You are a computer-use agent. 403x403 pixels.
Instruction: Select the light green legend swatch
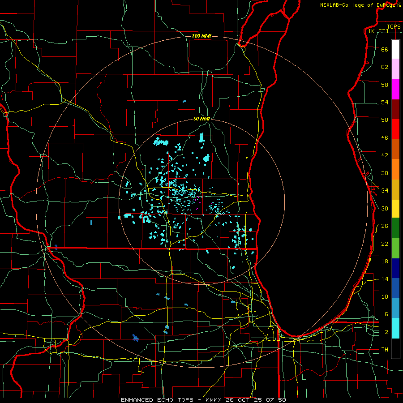(x=395, y=248)
